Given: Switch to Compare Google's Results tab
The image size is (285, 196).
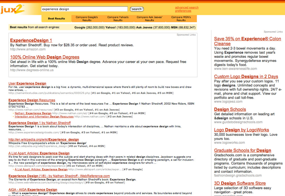Looking at the screenshot, I should pyautogui.click(x=87, y=19).
